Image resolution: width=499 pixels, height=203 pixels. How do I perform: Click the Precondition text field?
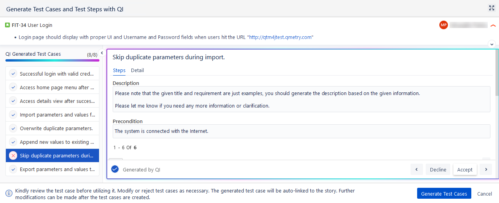pyautogui.click(x=301, y=131)
